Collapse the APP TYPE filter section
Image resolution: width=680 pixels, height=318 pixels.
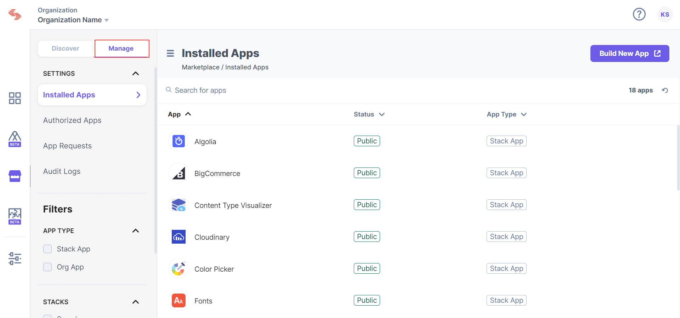[136, 231]
